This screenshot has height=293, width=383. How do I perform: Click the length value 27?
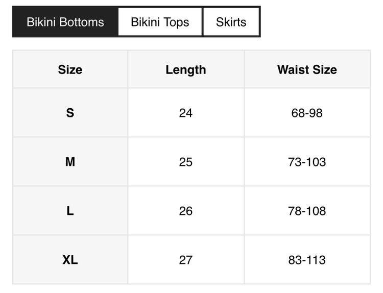186,260
